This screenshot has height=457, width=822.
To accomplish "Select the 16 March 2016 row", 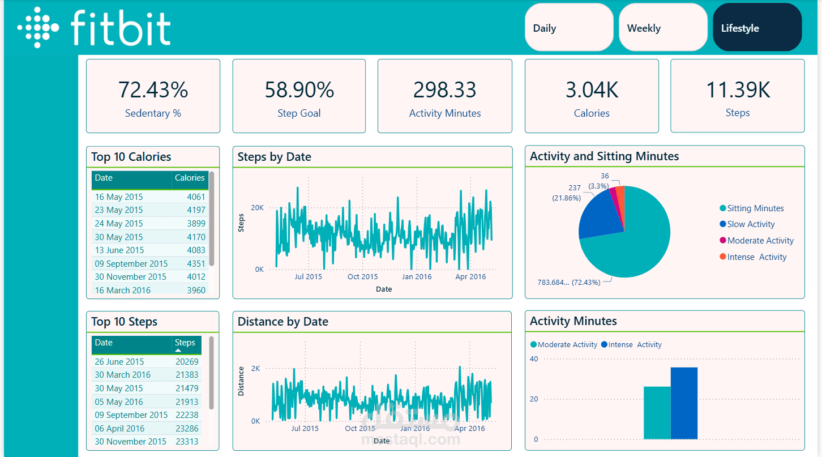I will (150, 291).
